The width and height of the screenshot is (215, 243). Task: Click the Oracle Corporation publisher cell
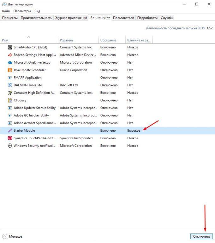point(74,70)
